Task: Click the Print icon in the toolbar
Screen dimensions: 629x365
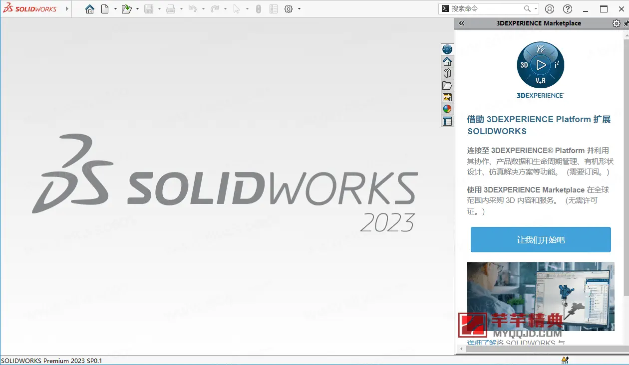Action: [x=171, y=8]
